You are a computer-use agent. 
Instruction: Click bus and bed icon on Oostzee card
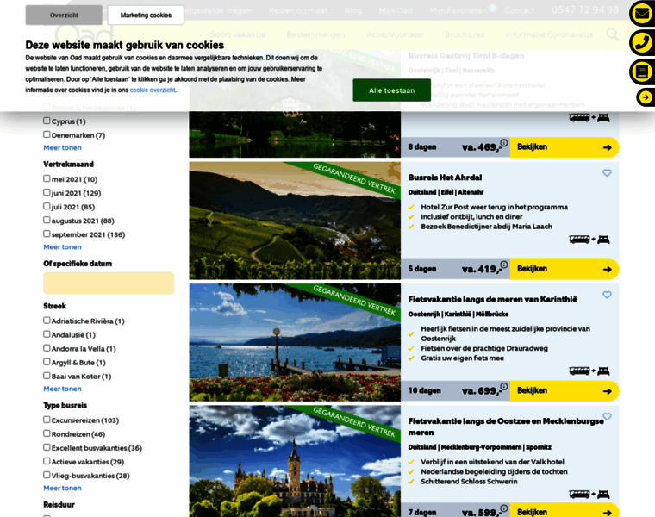click(x=589, y=495)
